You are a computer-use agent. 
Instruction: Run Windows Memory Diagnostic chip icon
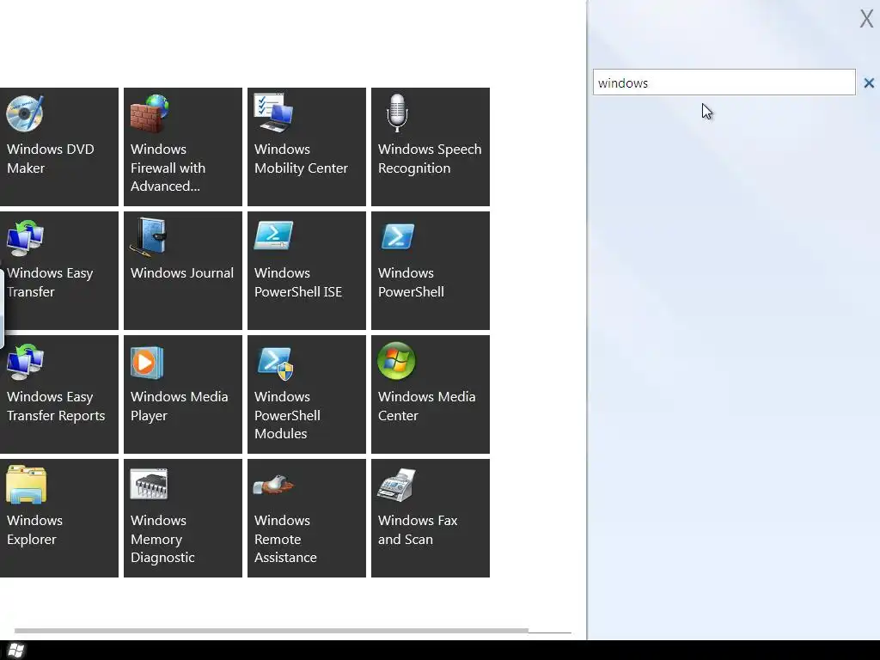click(149, 485)
